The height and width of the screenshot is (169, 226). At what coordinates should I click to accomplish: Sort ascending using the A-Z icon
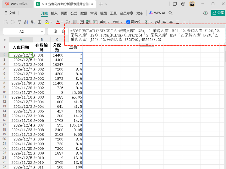click(x=26, y=22)
